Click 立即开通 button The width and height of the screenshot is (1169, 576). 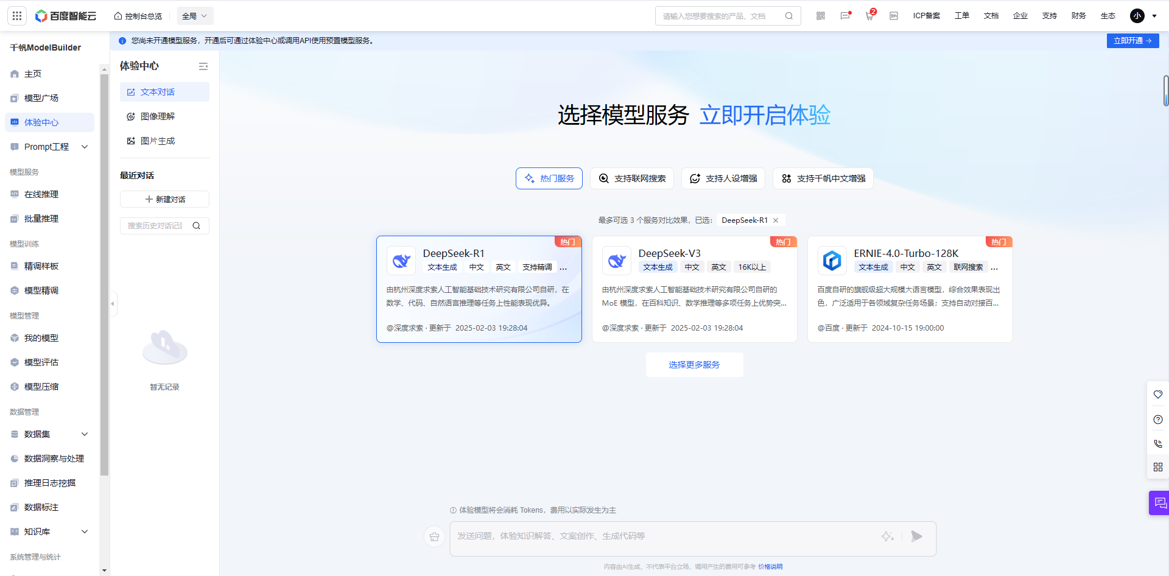[x=1132, y=41]
